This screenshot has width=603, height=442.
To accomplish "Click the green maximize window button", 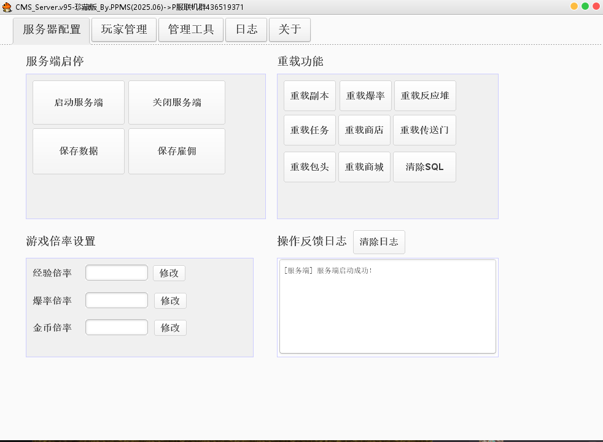I will coord(585,7).
